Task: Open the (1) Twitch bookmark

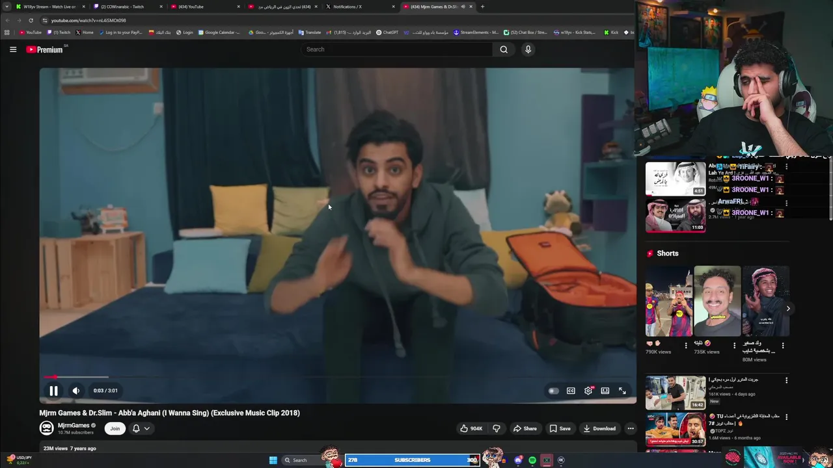Action: pos(59,32)
